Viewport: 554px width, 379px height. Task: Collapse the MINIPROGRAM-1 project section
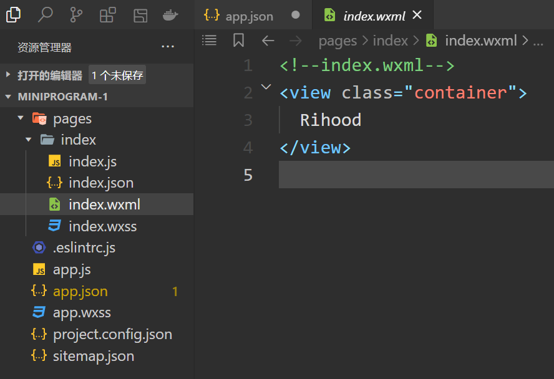[x=7, y=97]
